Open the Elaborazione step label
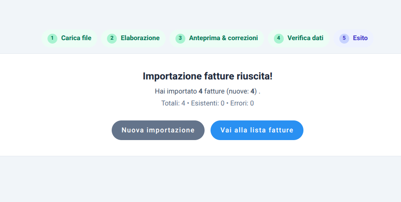The image size is (401, 202). (x=140, y=38)
